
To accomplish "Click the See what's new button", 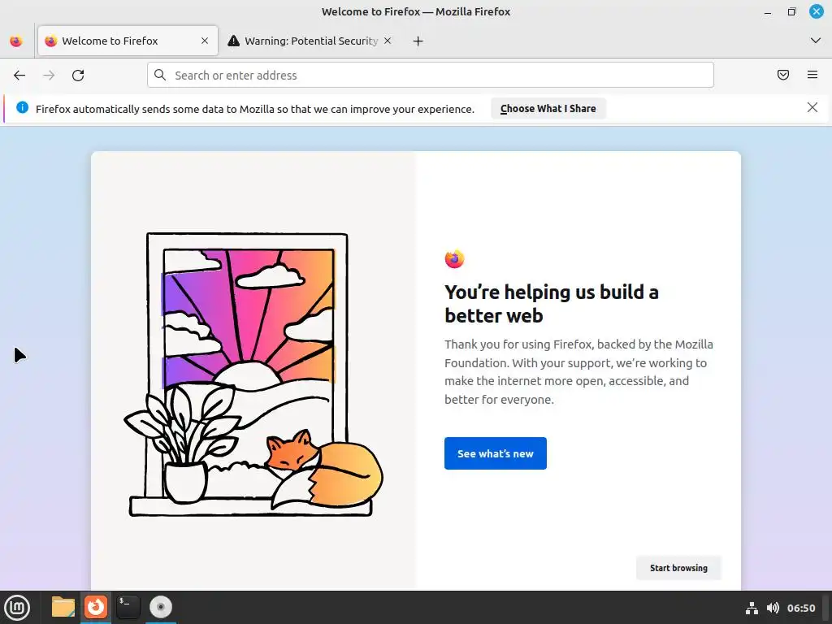I will point(496,453).
